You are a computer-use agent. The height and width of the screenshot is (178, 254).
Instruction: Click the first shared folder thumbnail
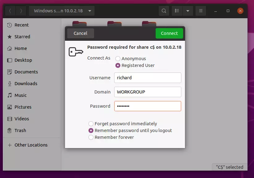point(80,23)
